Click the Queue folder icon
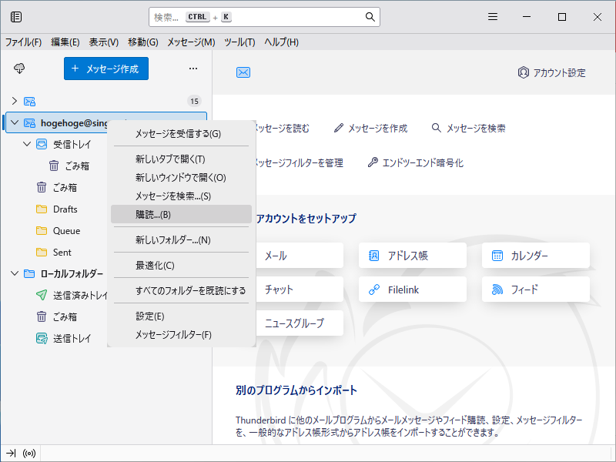This screenshot has width=616, height=462. [x=42, y=230]
